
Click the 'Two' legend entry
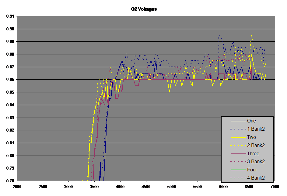(x=251, y=137)
